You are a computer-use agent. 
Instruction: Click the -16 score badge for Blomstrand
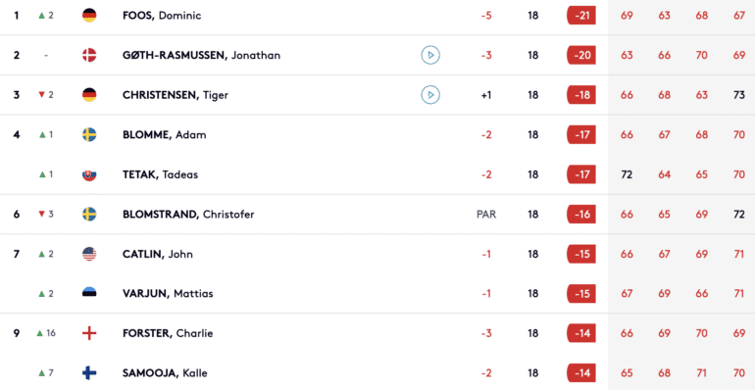coord(581,215)
